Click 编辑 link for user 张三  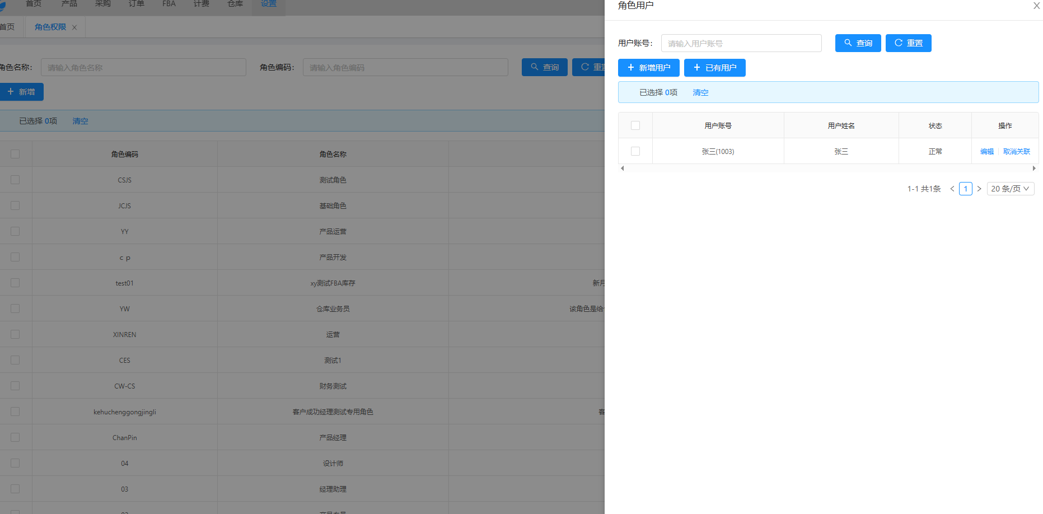(987, 152)
